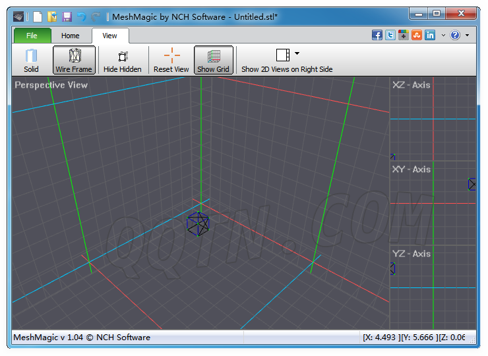Share via Twitter icon
This screenshot has height=356, width=488.
[390, 36]
